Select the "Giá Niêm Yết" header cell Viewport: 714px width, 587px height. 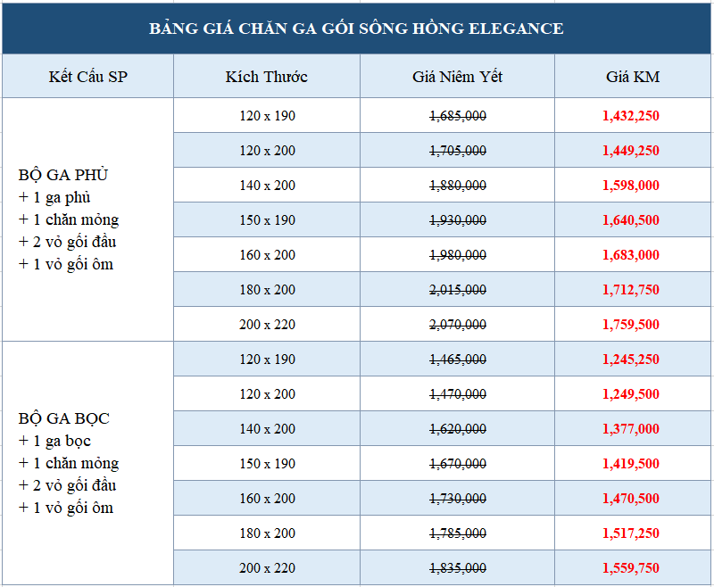coord(457,77)
